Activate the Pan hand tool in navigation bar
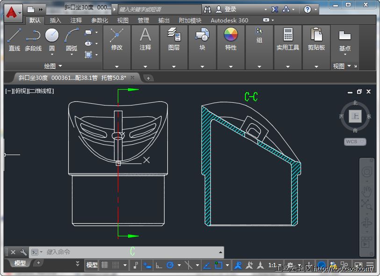The image size is (380, 276). point(367,191)
